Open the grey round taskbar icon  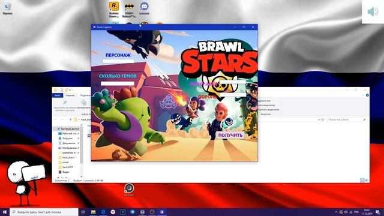pos(142,212)
